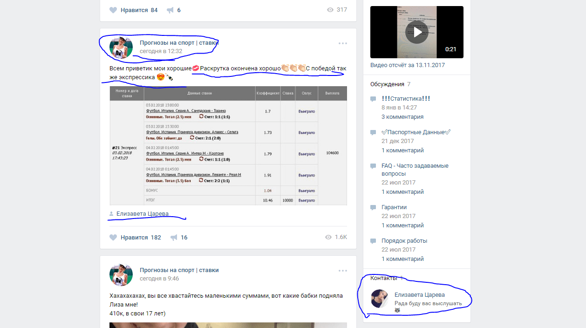Click group avatar on 12:32 post
Image resolution: width=586 pixels, height=328 pixels.
pyautogui.click(x=121, y=47)
